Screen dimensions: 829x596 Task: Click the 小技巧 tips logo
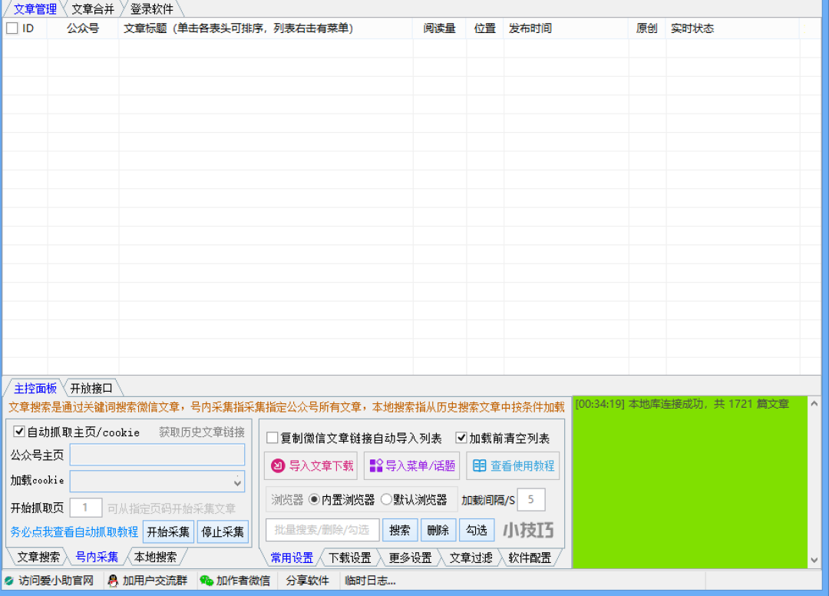coord(528,530)
